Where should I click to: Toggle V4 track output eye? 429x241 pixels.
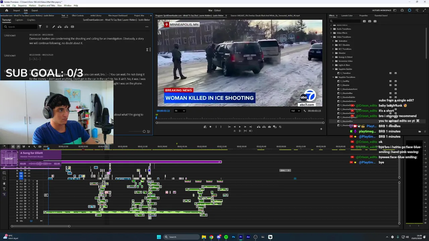point(29,176)
